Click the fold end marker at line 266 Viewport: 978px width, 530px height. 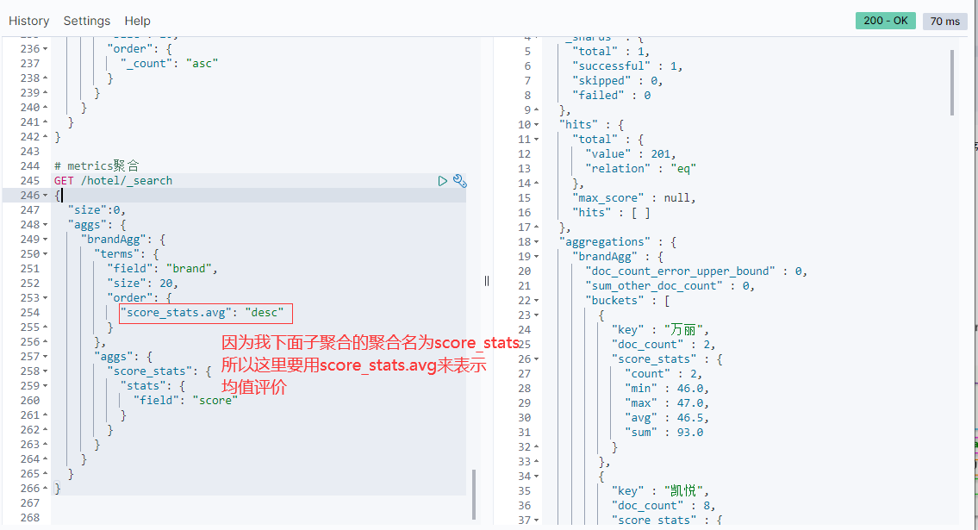pos(45,489)
